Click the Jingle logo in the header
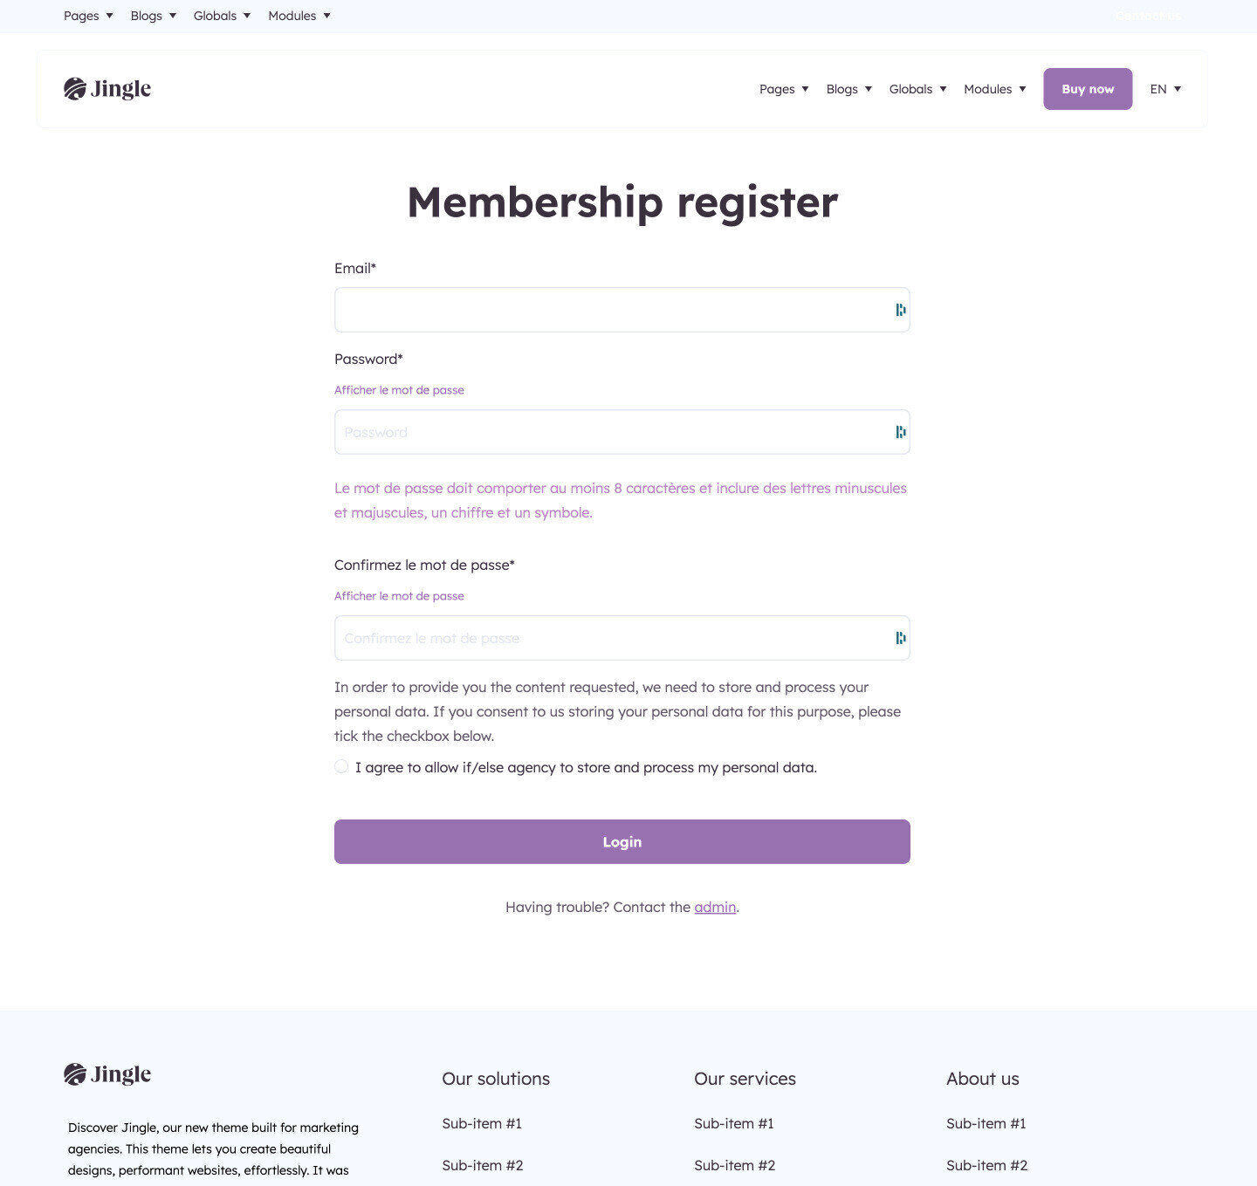 [x=107, y=89]
